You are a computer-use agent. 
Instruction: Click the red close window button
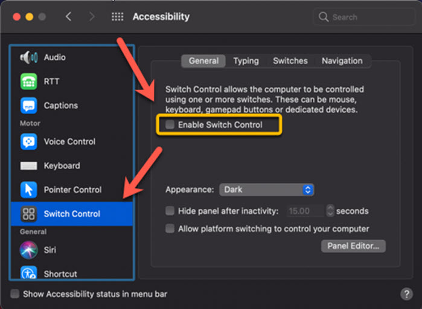[x=17, y=17]
